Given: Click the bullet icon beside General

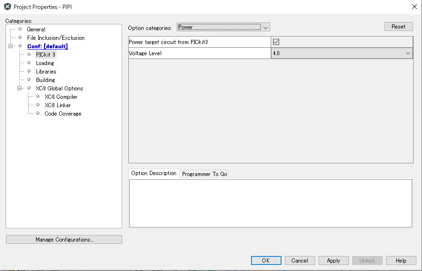Looking at the screenshot, I should tap(20, 29).
